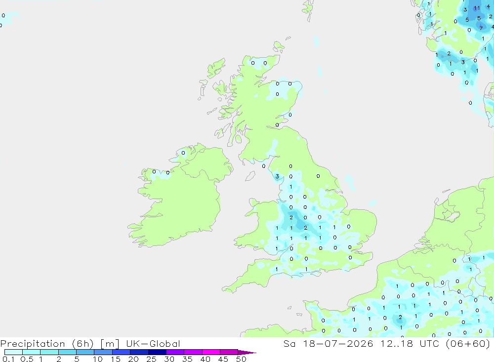Image resolution: width=494 pixels, height=362 pixels.
Task: Click the '40' legend scale label
Action: [x=206, y=359]
